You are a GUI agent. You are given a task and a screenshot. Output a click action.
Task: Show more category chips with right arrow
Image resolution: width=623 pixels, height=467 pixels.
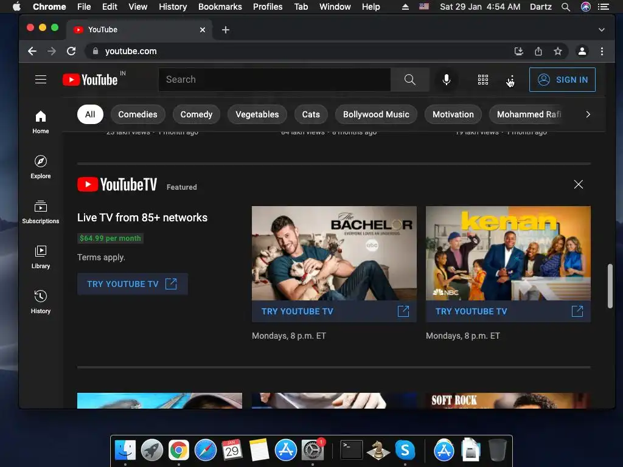588,114
